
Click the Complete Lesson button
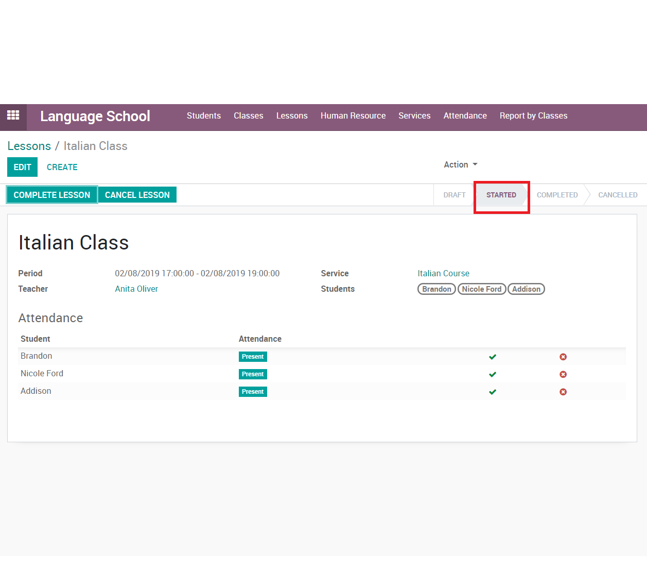tap(51, 195)
